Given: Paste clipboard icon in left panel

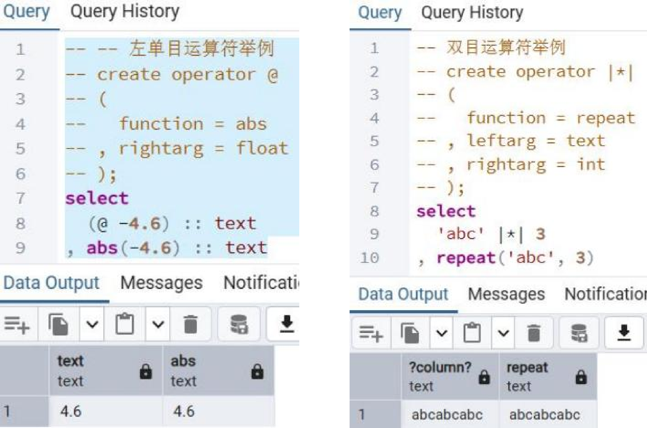Looking at the screenshot, I should pos(125,324).
